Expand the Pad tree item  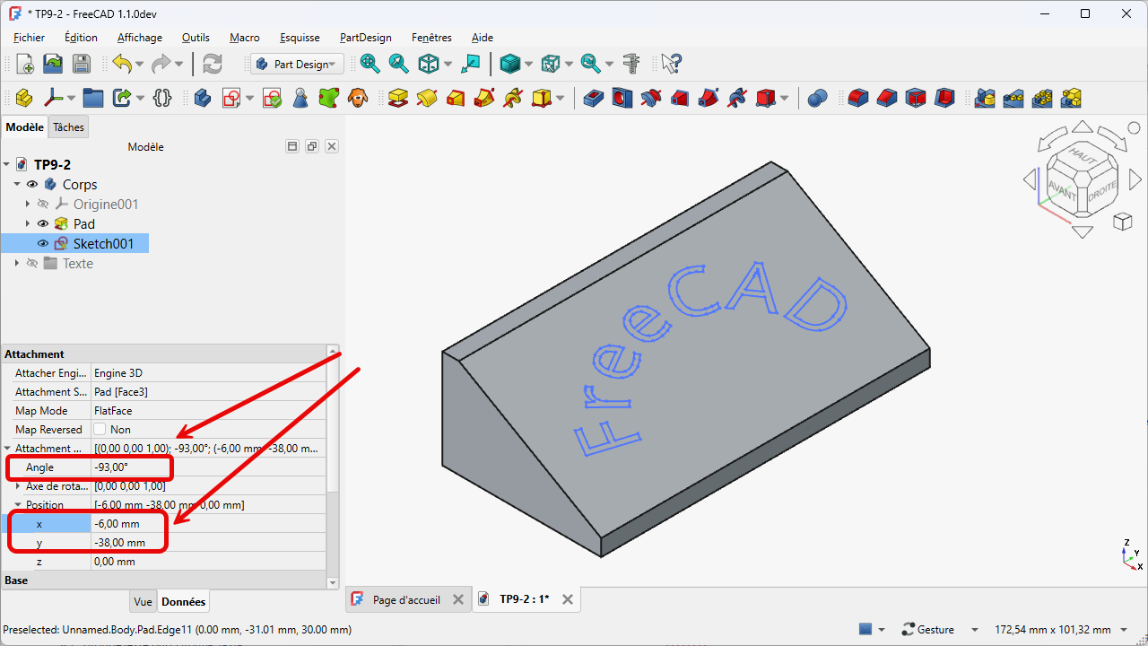[x=28, y=224]
